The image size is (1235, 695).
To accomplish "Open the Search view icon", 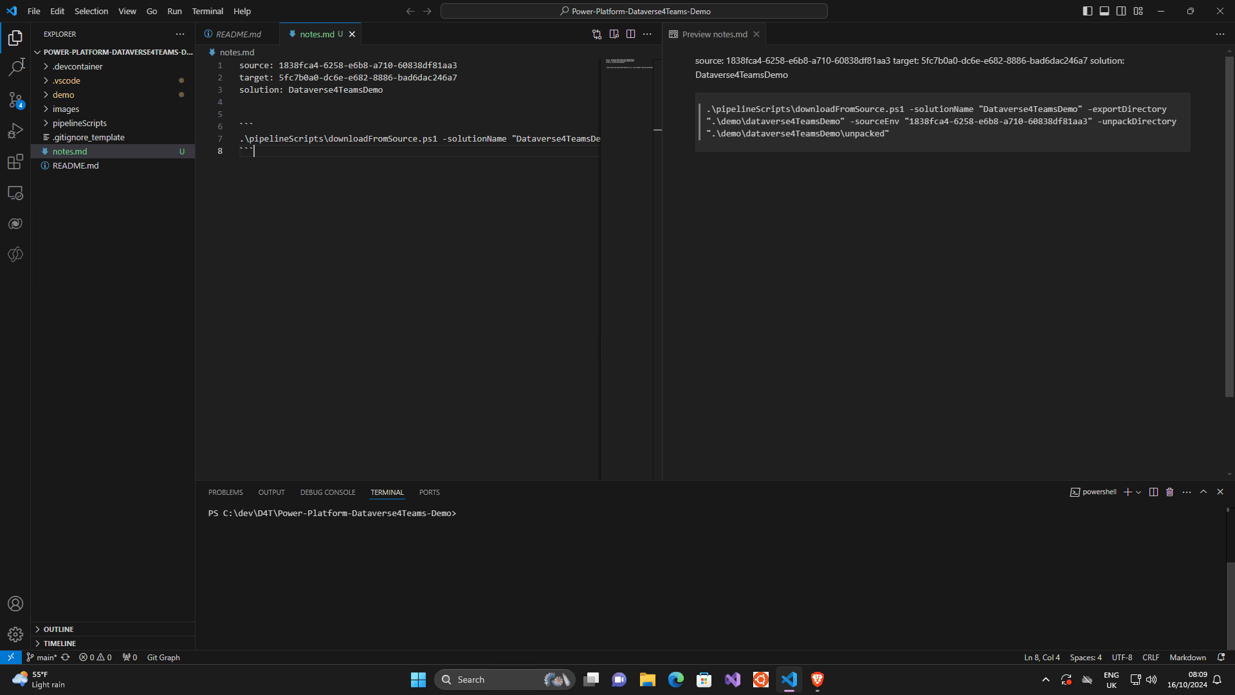I will [15, 68].
